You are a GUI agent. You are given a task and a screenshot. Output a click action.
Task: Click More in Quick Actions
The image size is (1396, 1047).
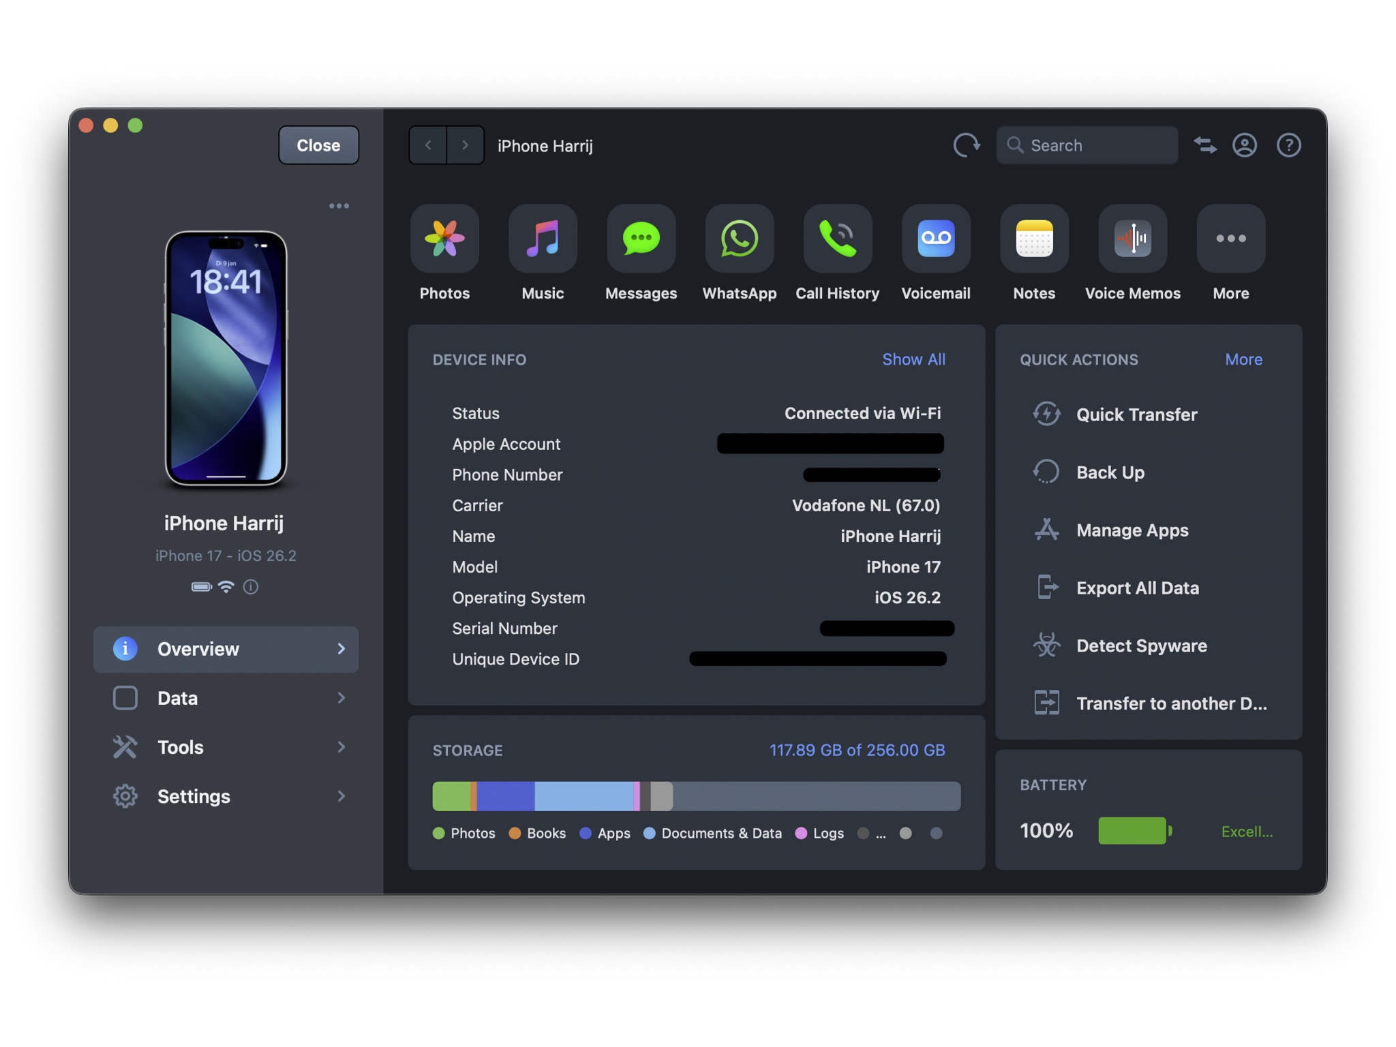(x=1243, y=359)
